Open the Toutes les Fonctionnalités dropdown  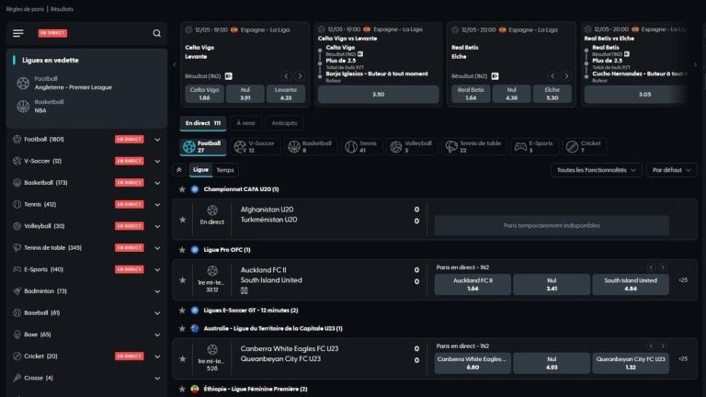click(x=596, y=170)
